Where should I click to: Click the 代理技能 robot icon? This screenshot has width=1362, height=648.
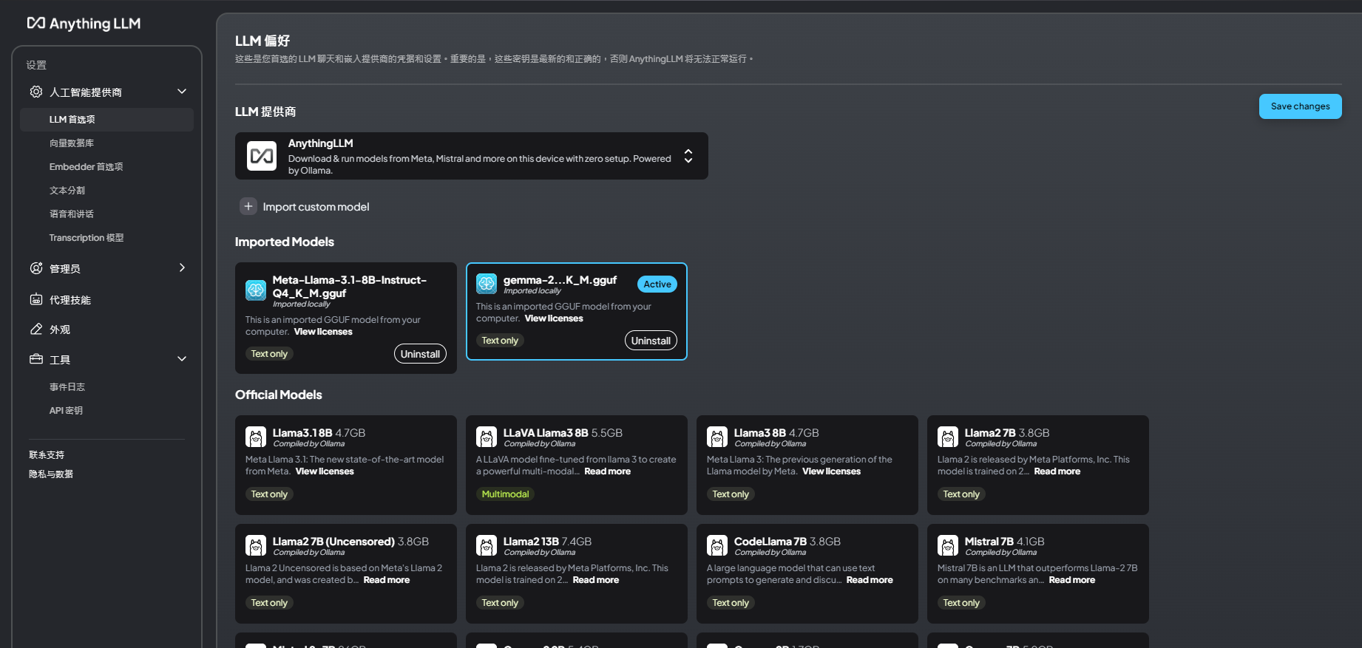(x=35, y=299)
